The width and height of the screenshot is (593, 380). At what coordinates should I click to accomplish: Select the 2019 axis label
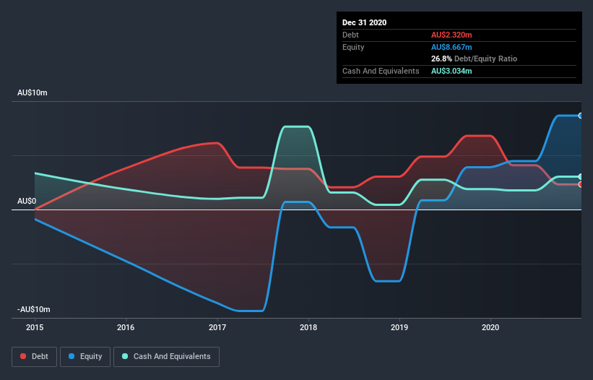click(399, 327)
